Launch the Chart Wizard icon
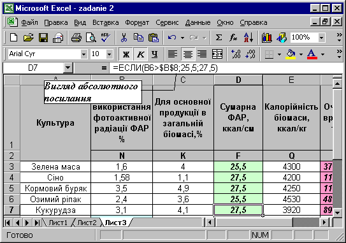 point(267,38)
